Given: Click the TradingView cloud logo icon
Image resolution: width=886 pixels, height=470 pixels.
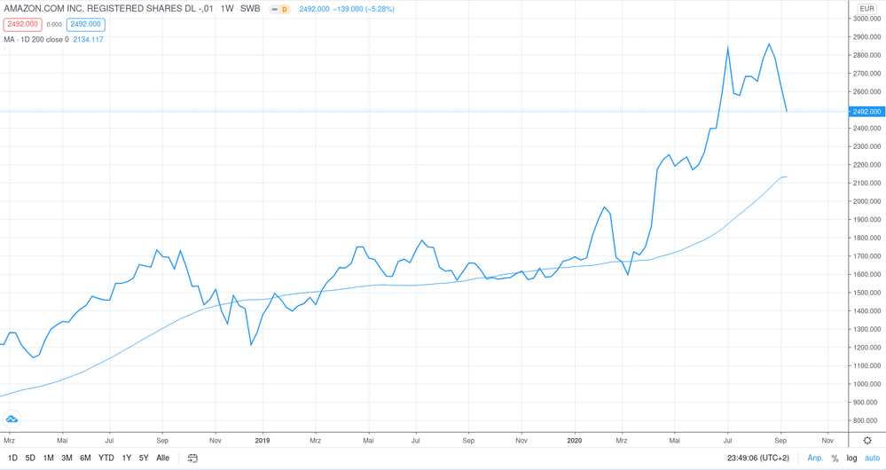Looking at the screenshot, I should click(12, 419).
